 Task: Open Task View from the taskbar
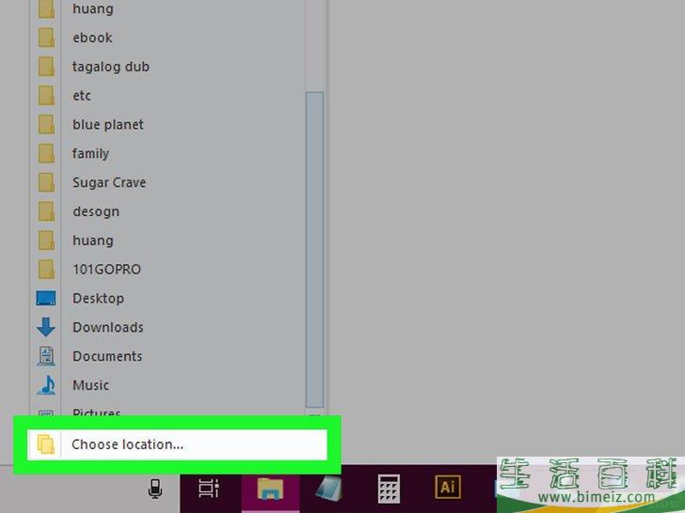[208, 489]
